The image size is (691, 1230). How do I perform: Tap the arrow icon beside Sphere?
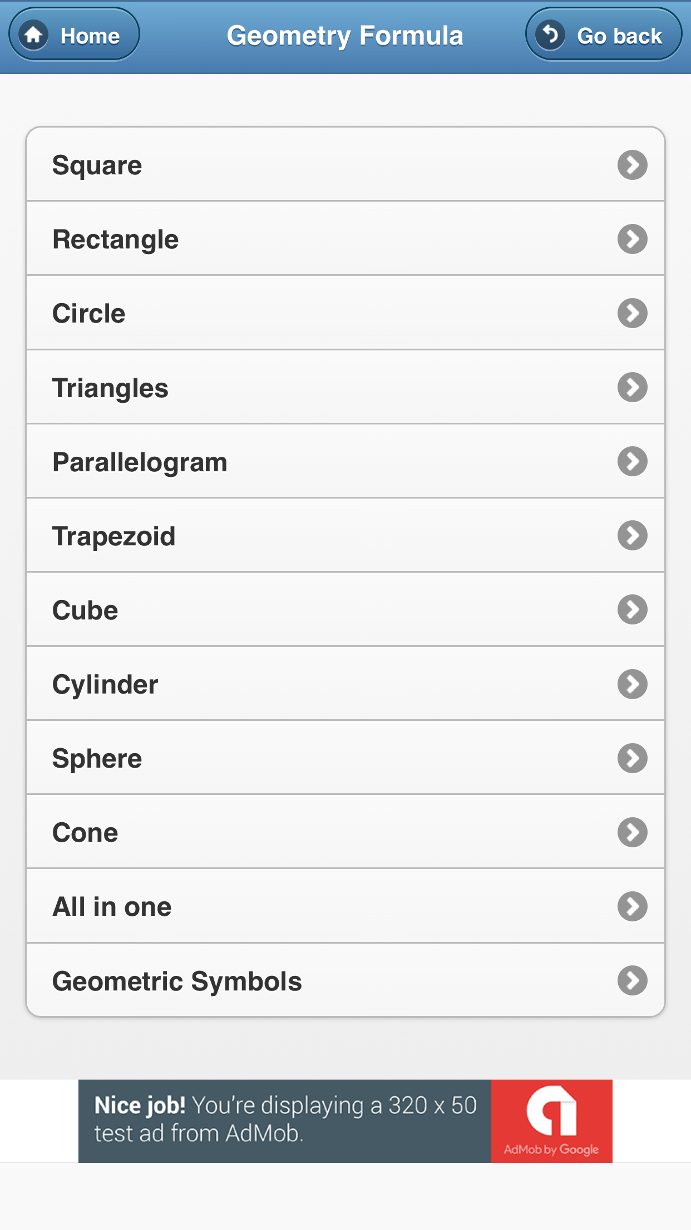point(632,758)
